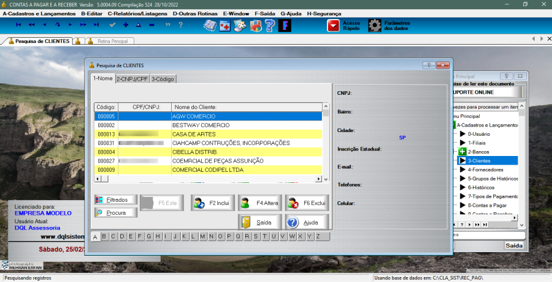
Task: Select 2-Bancos in the menu tree
Action: point(480,151)
